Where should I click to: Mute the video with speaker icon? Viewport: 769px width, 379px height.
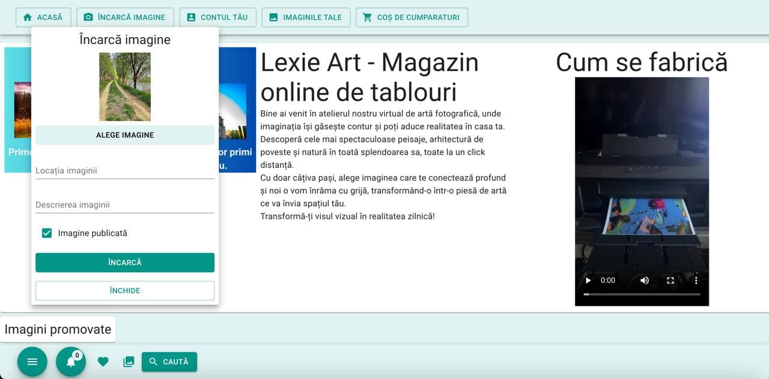point(645,280)
